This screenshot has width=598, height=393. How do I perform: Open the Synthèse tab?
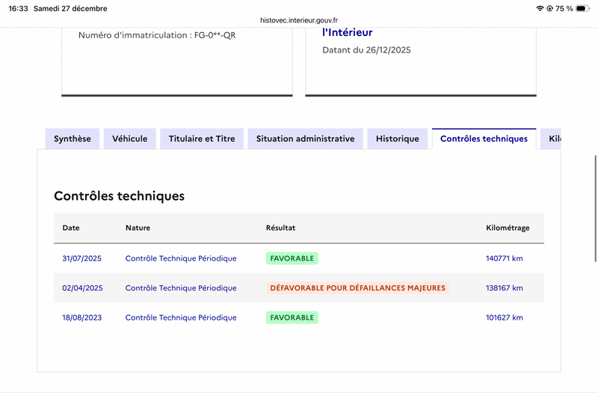(73, 138)
